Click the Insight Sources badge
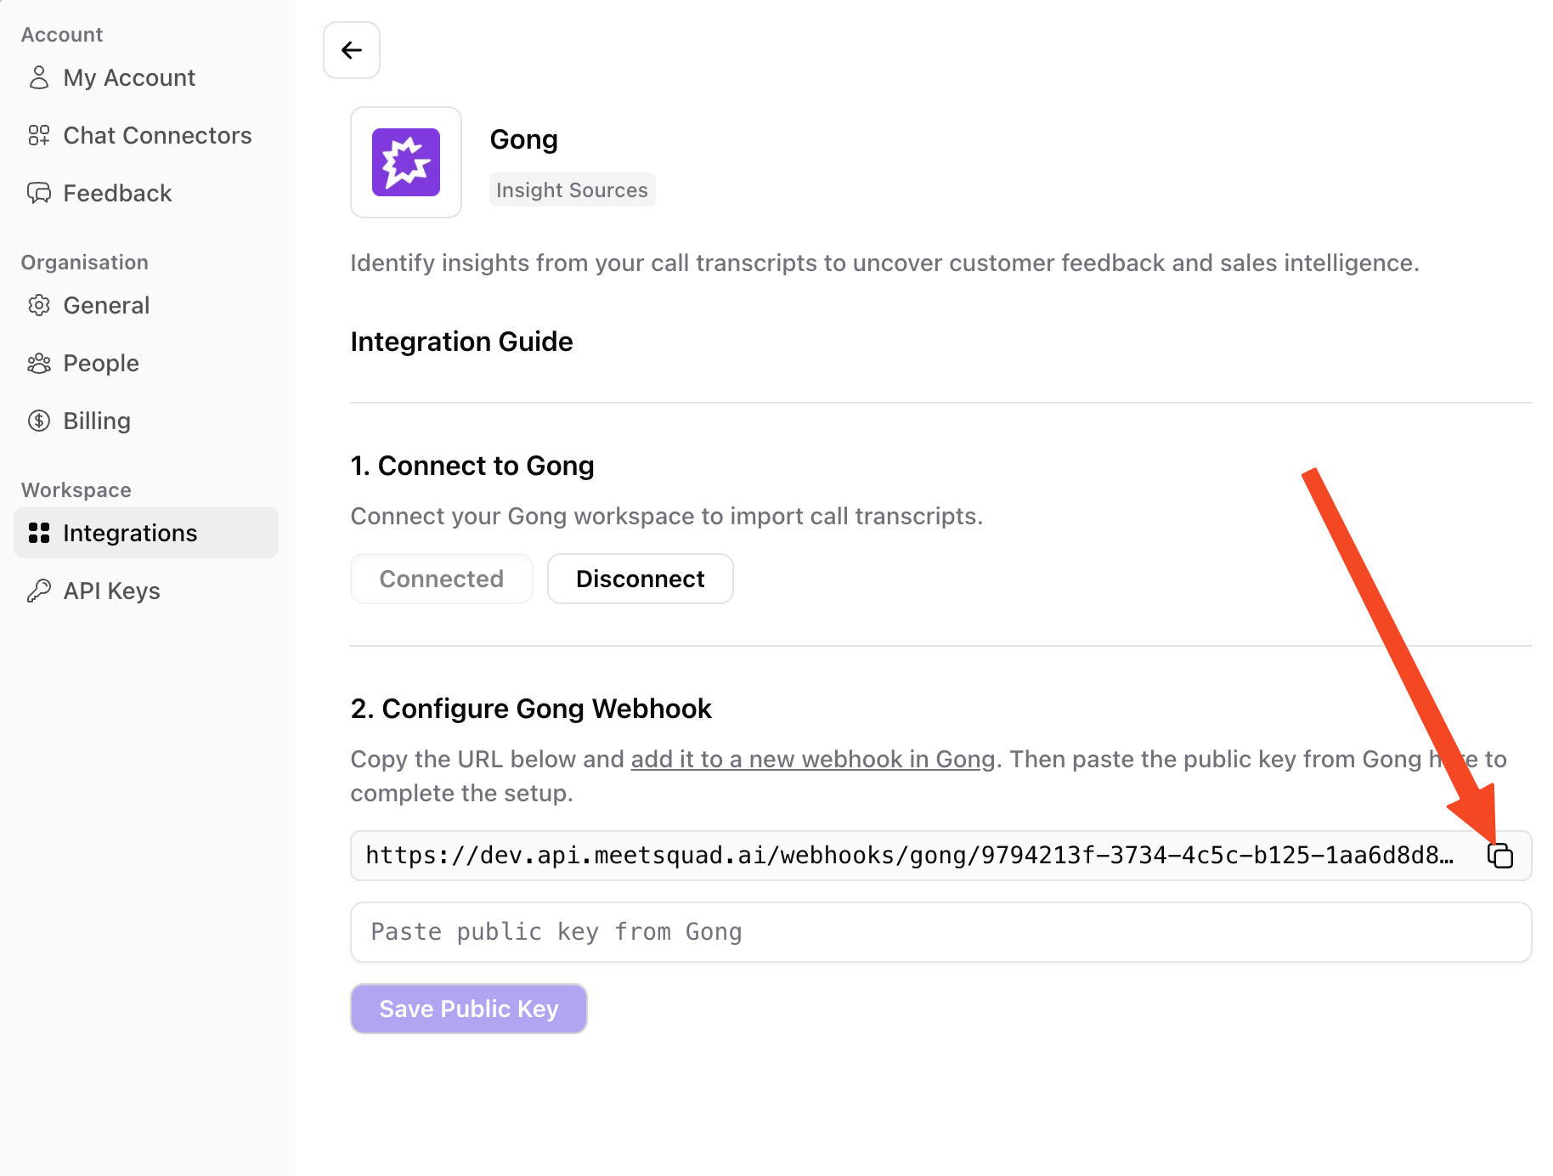 coord(572,189)
